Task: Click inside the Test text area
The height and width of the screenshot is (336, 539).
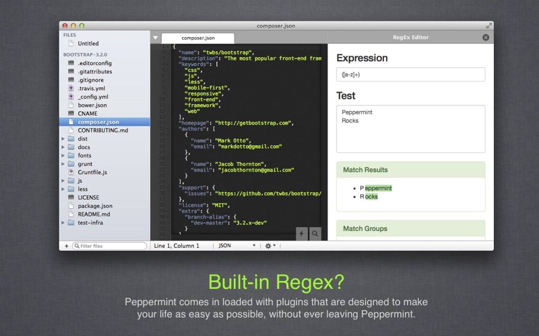Action: pyautogui.click(x=411, y=129)
